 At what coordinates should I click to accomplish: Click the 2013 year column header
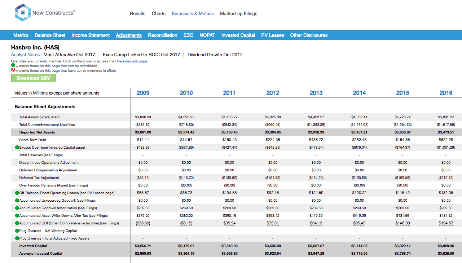pyautogui.click(x=316, y=93)
